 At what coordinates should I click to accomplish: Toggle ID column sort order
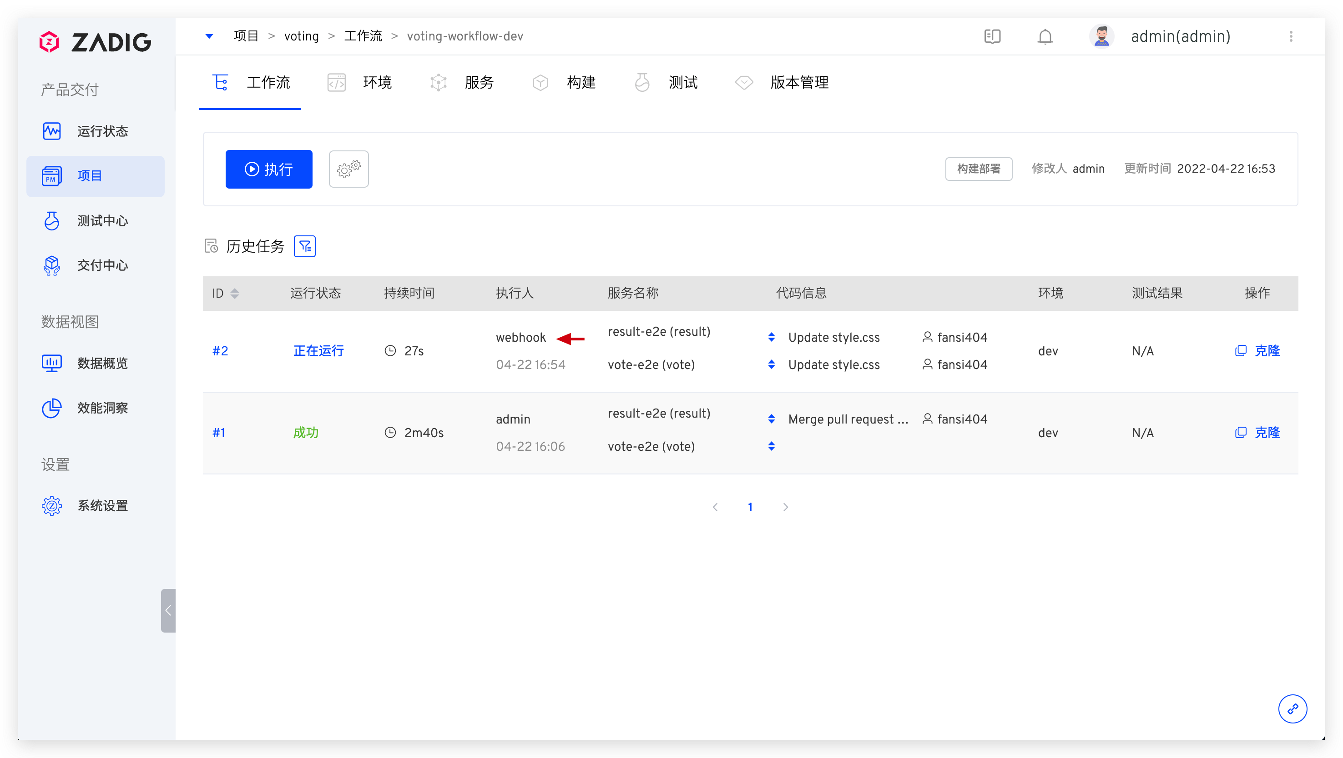235,294
